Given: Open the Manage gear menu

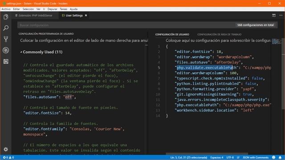Looking at the screenshot, I should [6, 149].
